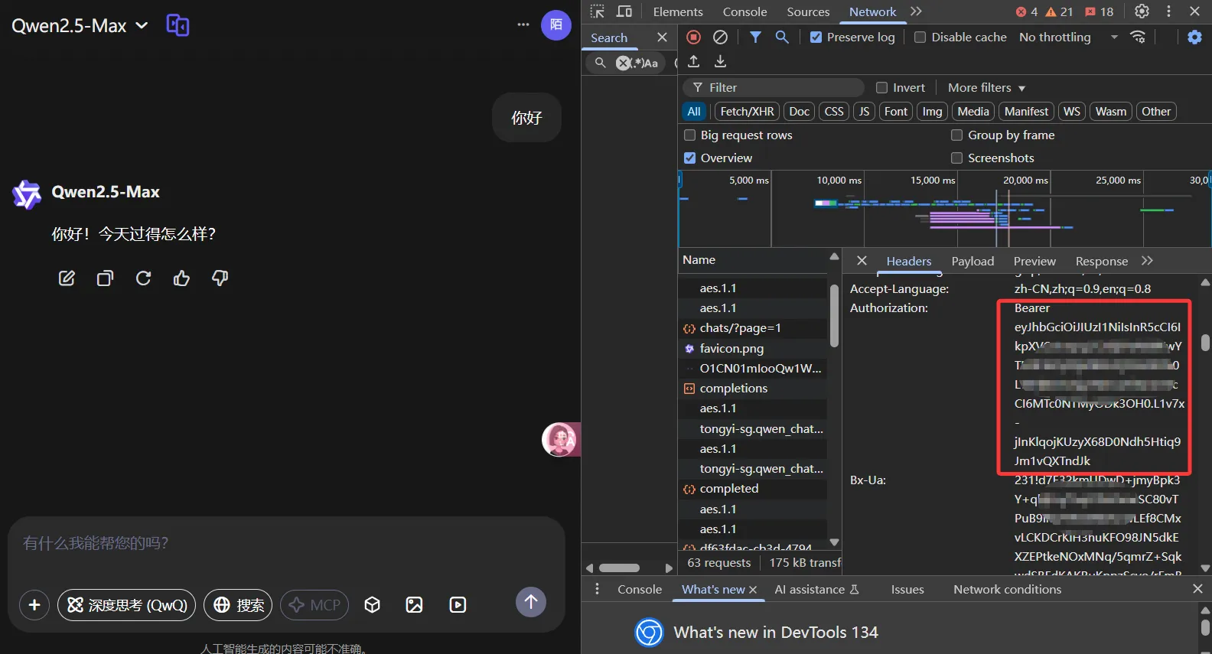This screenshot has height=654, width=1212.
Task: Select the chats/?page=1 request row
Action: coord(754,328)
